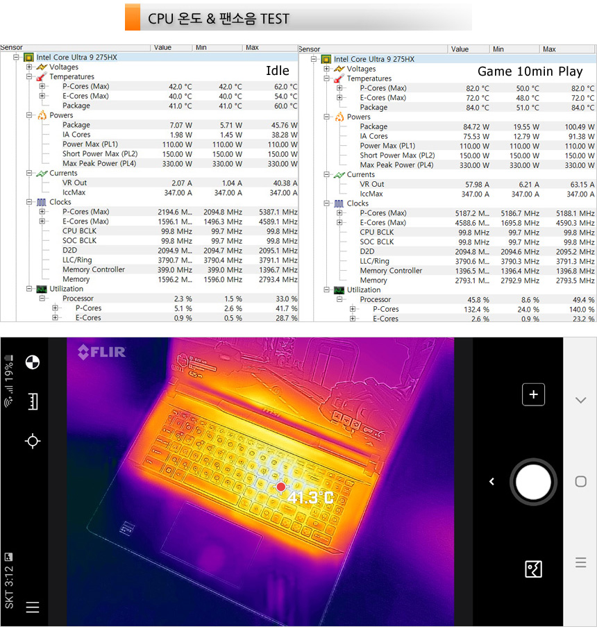597x629 pixels.
Task: Collapse Clocks node in Game 10min panel
Action: 327,203
